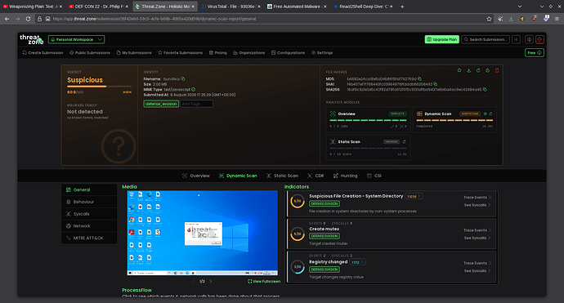
Task: Copy the SHA256 hash value
Action: point(485,90)
